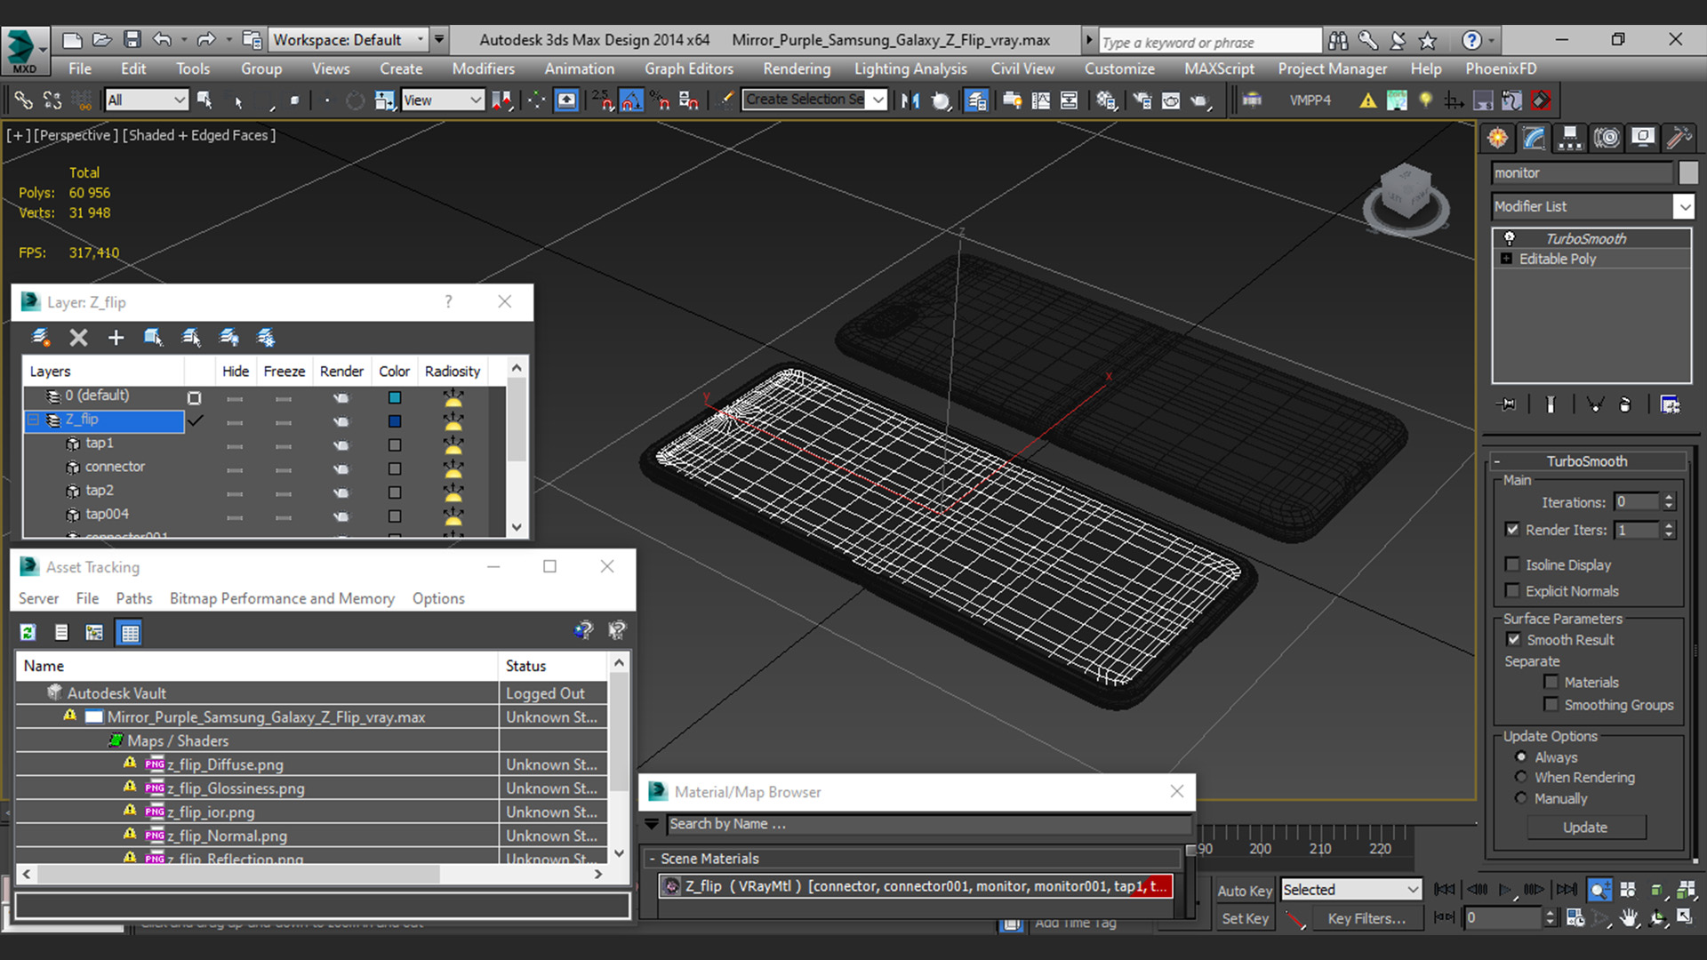Image resolution: width=1707 pixels, height=960 pixels.
Task: Click the open file folder icon
Action: point(102,39)
